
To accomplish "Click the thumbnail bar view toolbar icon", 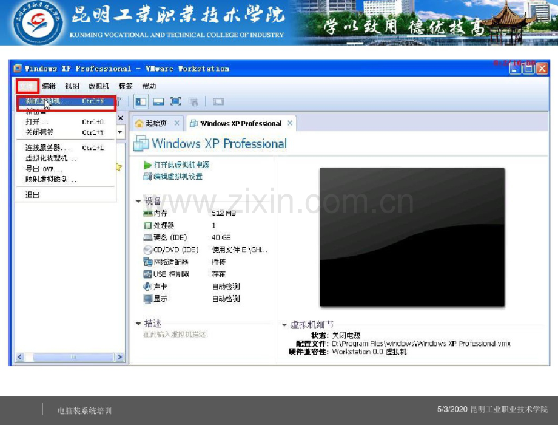I will tap(158, 102).
